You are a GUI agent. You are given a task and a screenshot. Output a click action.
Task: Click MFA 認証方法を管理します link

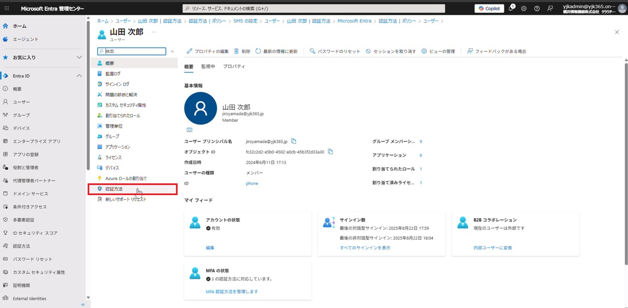(x=232, y=292)
